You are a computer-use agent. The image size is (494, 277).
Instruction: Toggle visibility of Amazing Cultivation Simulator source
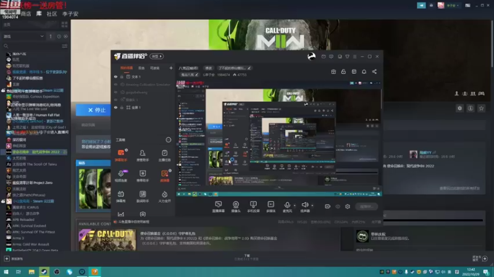click(115, 84)
